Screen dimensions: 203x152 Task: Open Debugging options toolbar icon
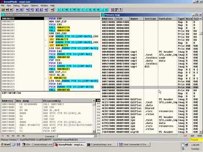click(x=112, y=10)
